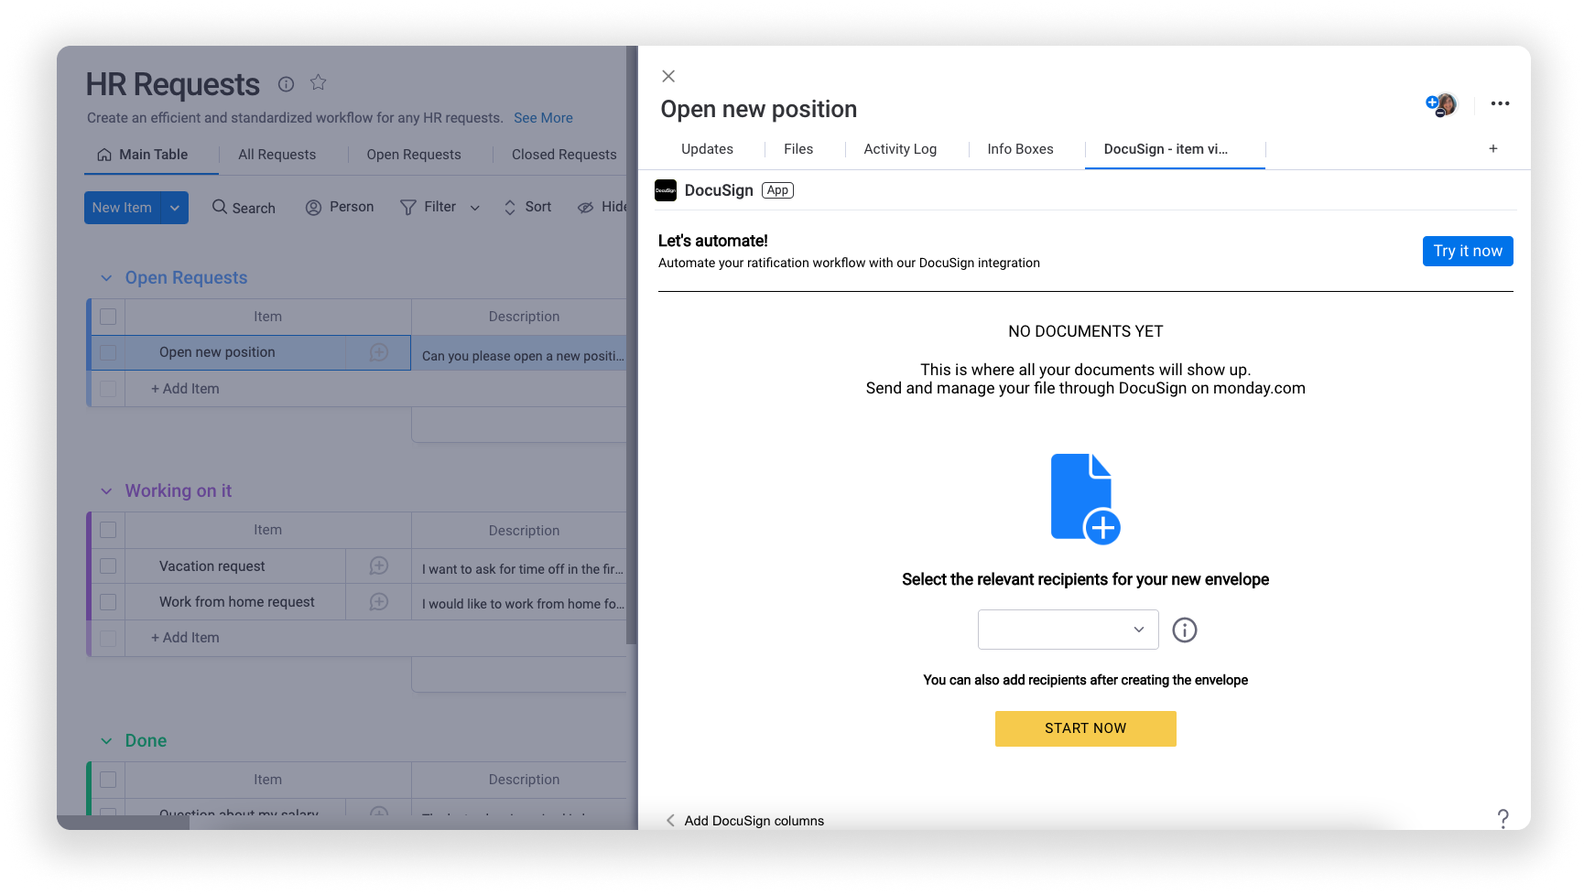Viewport: 1584px width, 894px height.
Task: Check the Vacation request checkbox
Action: pyautogui.click(x=107, y=565)
